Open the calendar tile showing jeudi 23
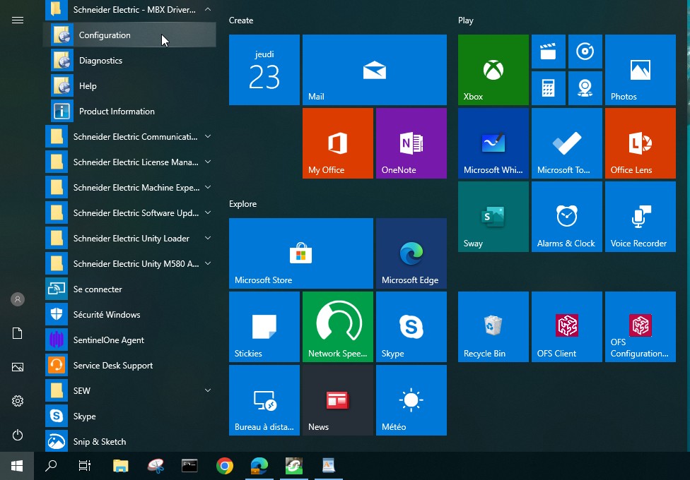 point(264,70)
